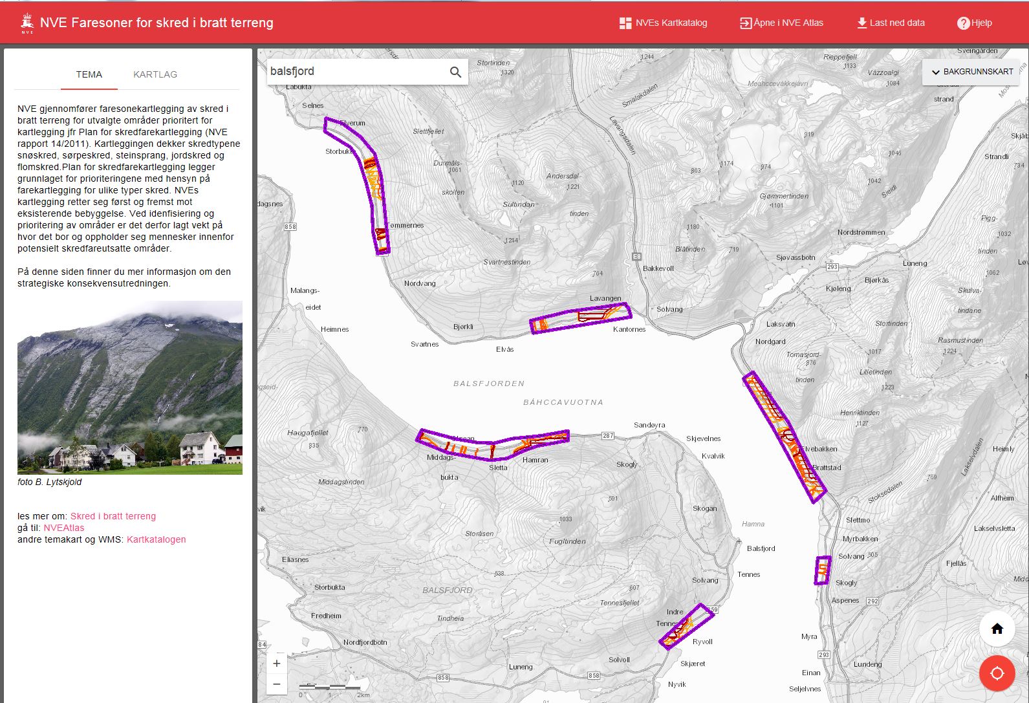Click the BALSFJORDEN map label
The height and width of the screenshot is (703, 1029).
coord(489,384)
